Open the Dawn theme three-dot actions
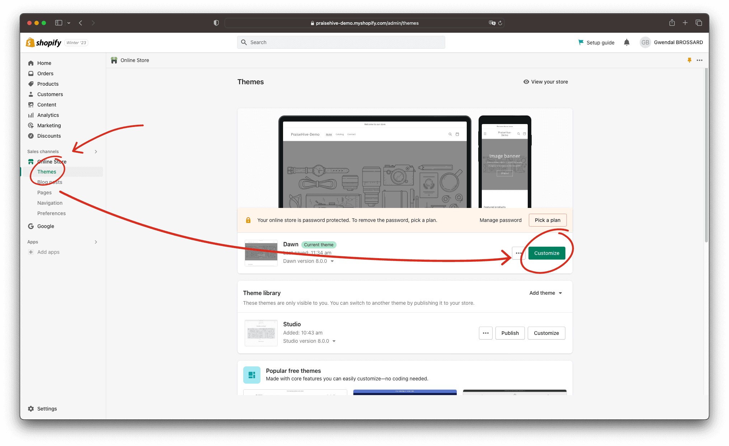 pyautogui.click(x=518, y=253)
